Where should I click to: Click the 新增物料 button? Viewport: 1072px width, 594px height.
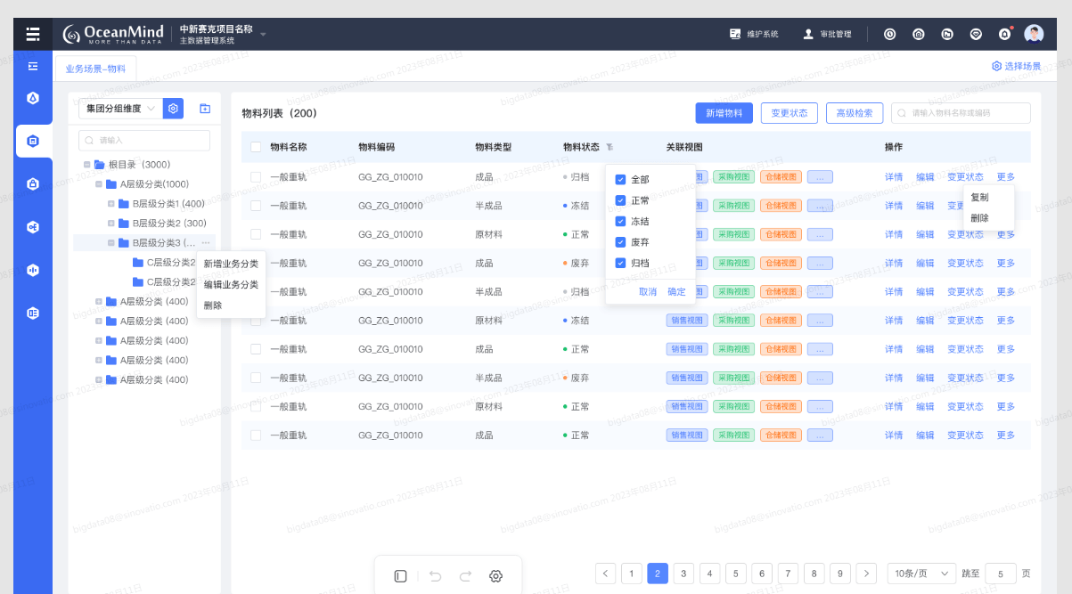pyautogui.click(x=724, y=113)
